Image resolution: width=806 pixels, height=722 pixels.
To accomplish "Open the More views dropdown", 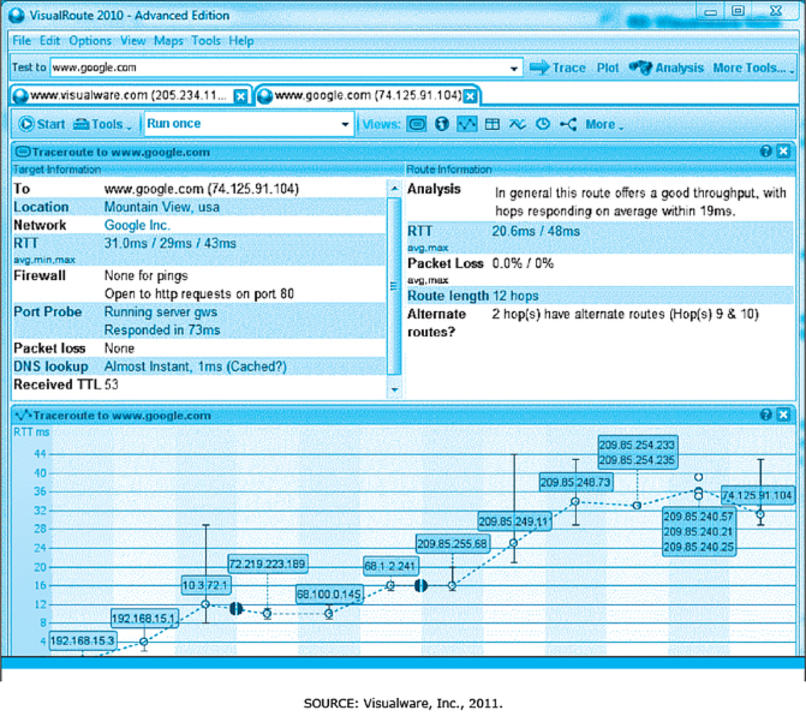I will point(604,124).
